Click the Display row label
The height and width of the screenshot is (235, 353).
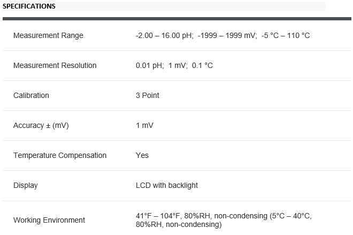point(26,185)
